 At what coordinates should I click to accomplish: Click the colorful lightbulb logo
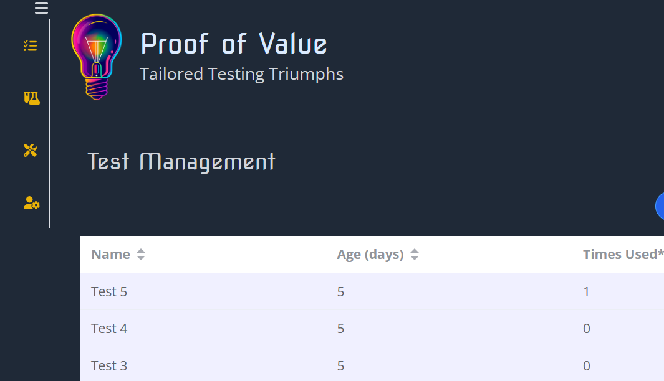coord(96,57)
